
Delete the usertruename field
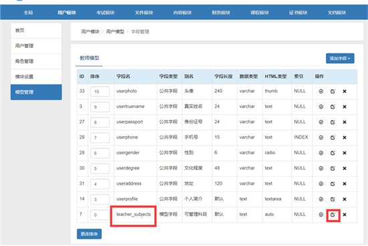click(x=345, y=107)
